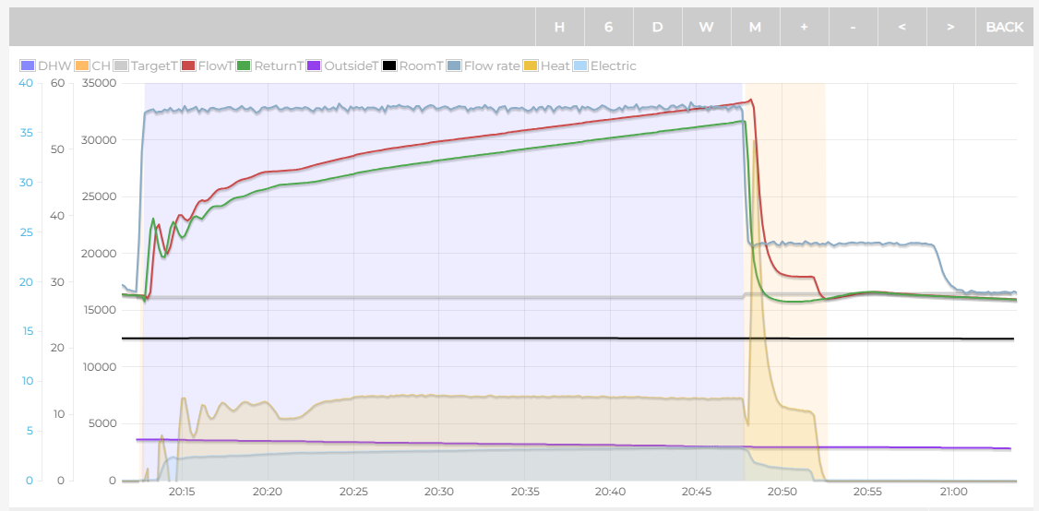The image size is (1039, 511).
Task: Pan later with the > button
Action: (950, 27)
